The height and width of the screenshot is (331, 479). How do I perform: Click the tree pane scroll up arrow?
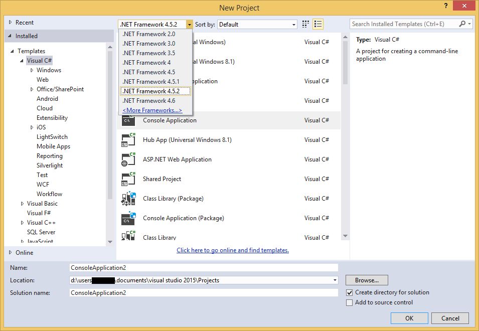(x=110, y=47)
